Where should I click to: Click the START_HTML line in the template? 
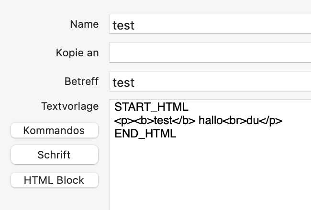(x=151, y=107)
